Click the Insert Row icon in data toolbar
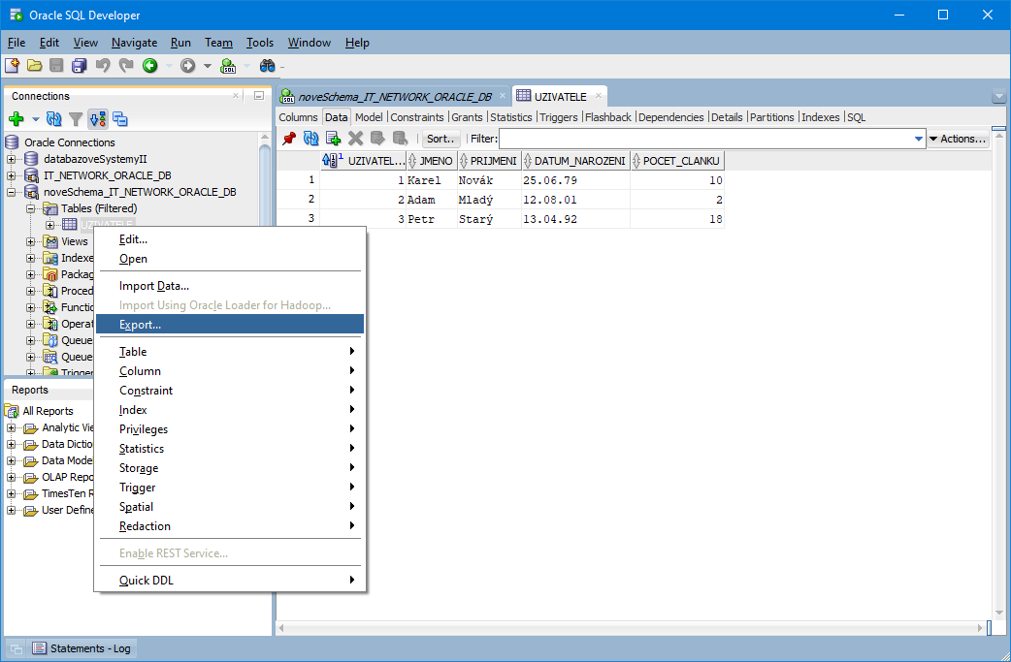Image resolution: width=1011 pixels, height=662 pixels. click(333, 139)
